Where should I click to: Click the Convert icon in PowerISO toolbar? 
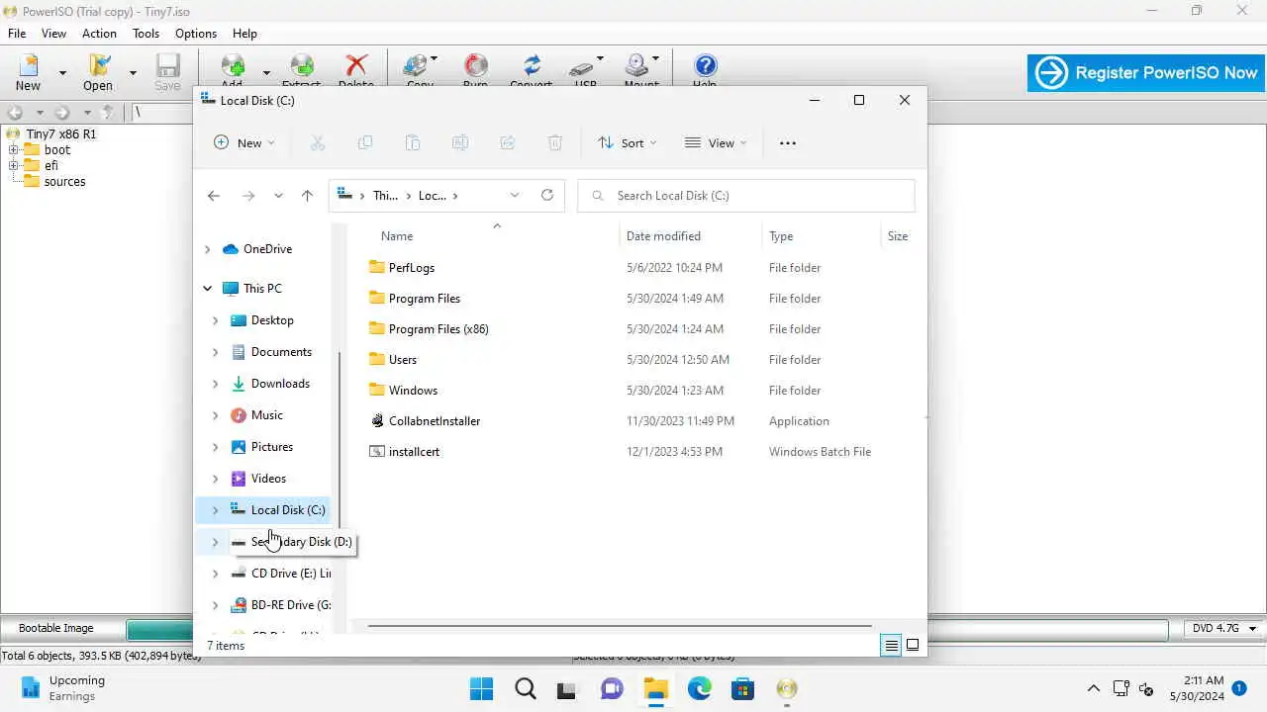[x=532, y=66]
